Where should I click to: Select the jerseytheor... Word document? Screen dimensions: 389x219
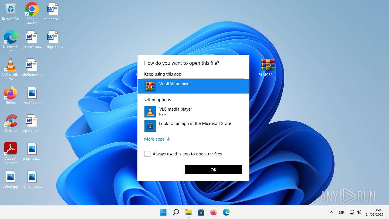point(32,40)
